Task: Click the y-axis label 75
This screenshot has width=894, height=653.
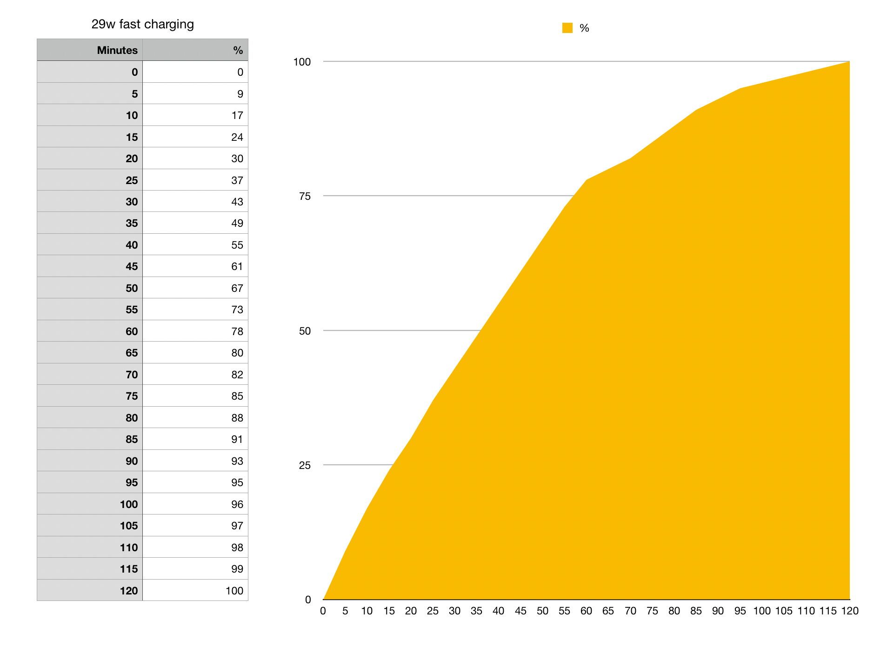Action: (305, 197)
